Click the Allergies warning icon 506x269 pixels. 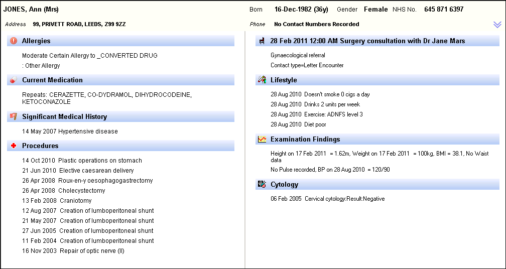coord(14,41)
